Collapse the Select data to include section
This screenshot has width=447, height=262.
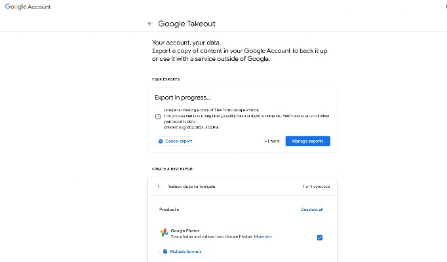pos(191,187)
